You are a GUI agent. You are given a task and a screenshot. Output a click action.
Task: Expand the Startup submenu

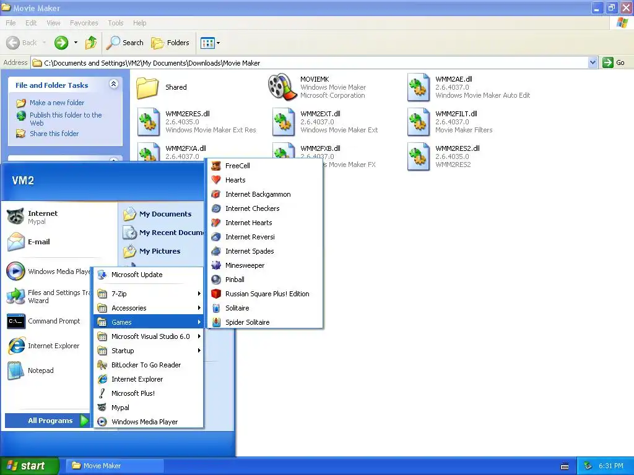149,351
